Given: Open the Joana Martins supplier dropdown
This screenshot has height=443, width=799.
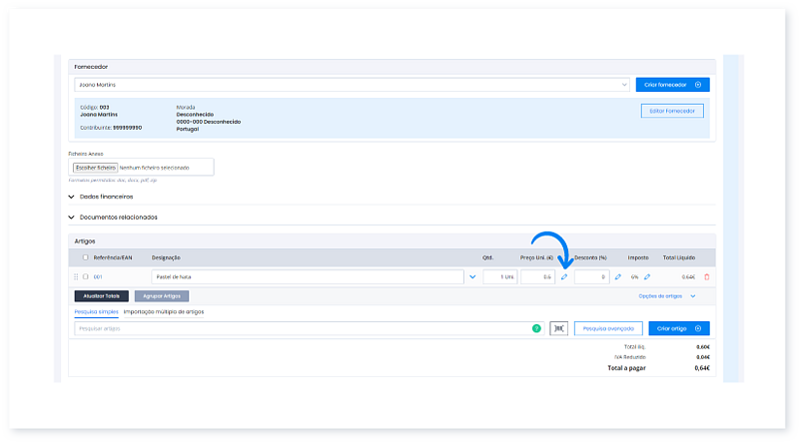Looking at the screenshot, I should (623, 85).
